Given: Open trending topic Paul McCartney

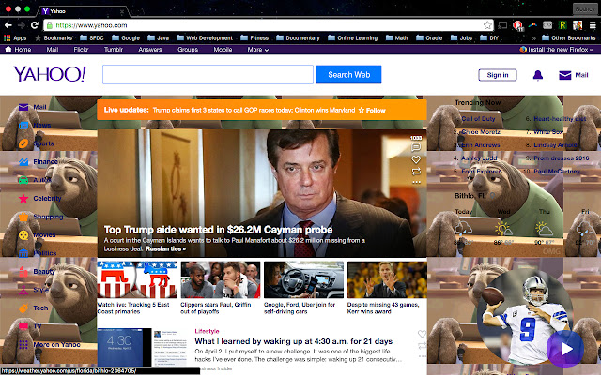Looking at the screenshot, I should pyautogui.click(x=557, y=171).
